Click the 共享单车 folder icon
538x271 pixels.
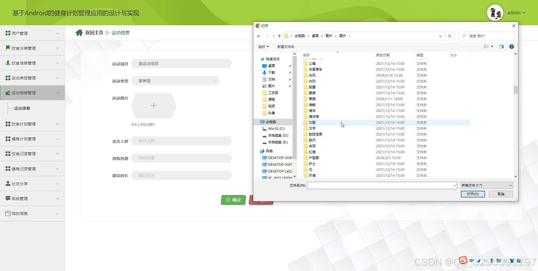[x=305, y=69]
